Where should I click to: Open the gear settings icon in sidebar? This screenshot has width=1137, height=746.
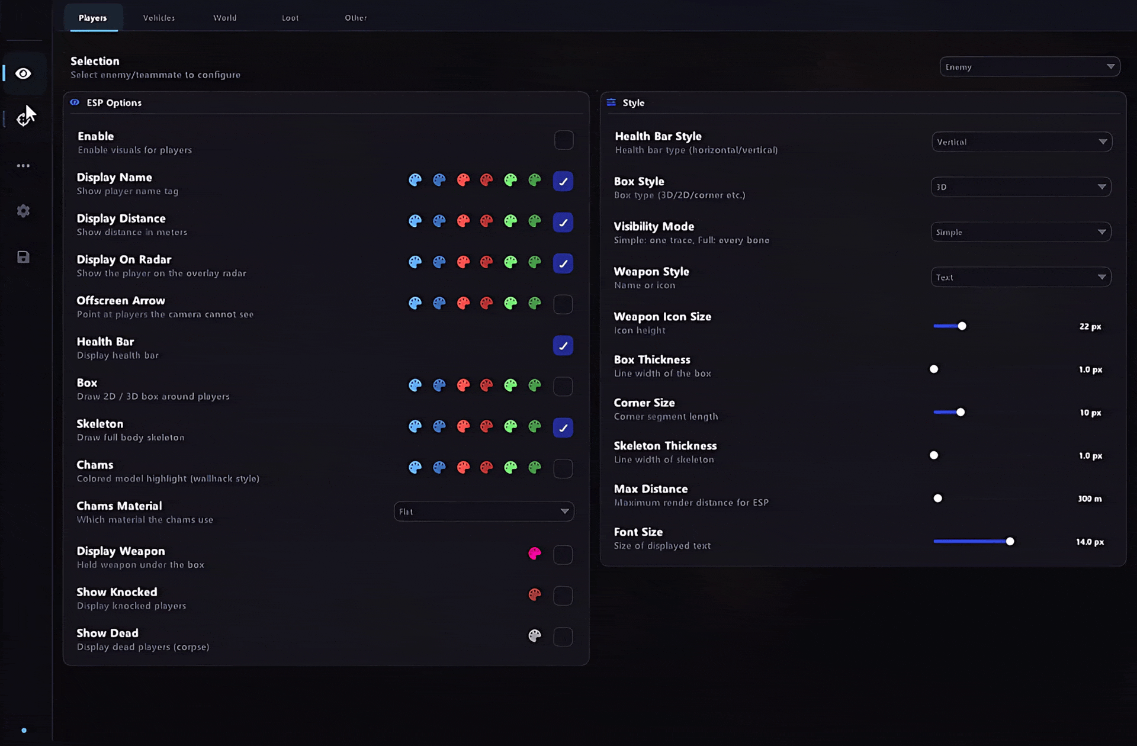(23, 211)
